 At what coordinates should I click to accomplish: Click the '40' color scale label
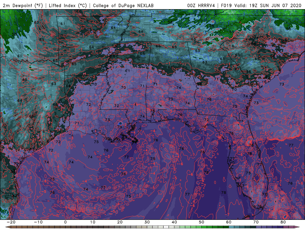click(x=174, y=222)
